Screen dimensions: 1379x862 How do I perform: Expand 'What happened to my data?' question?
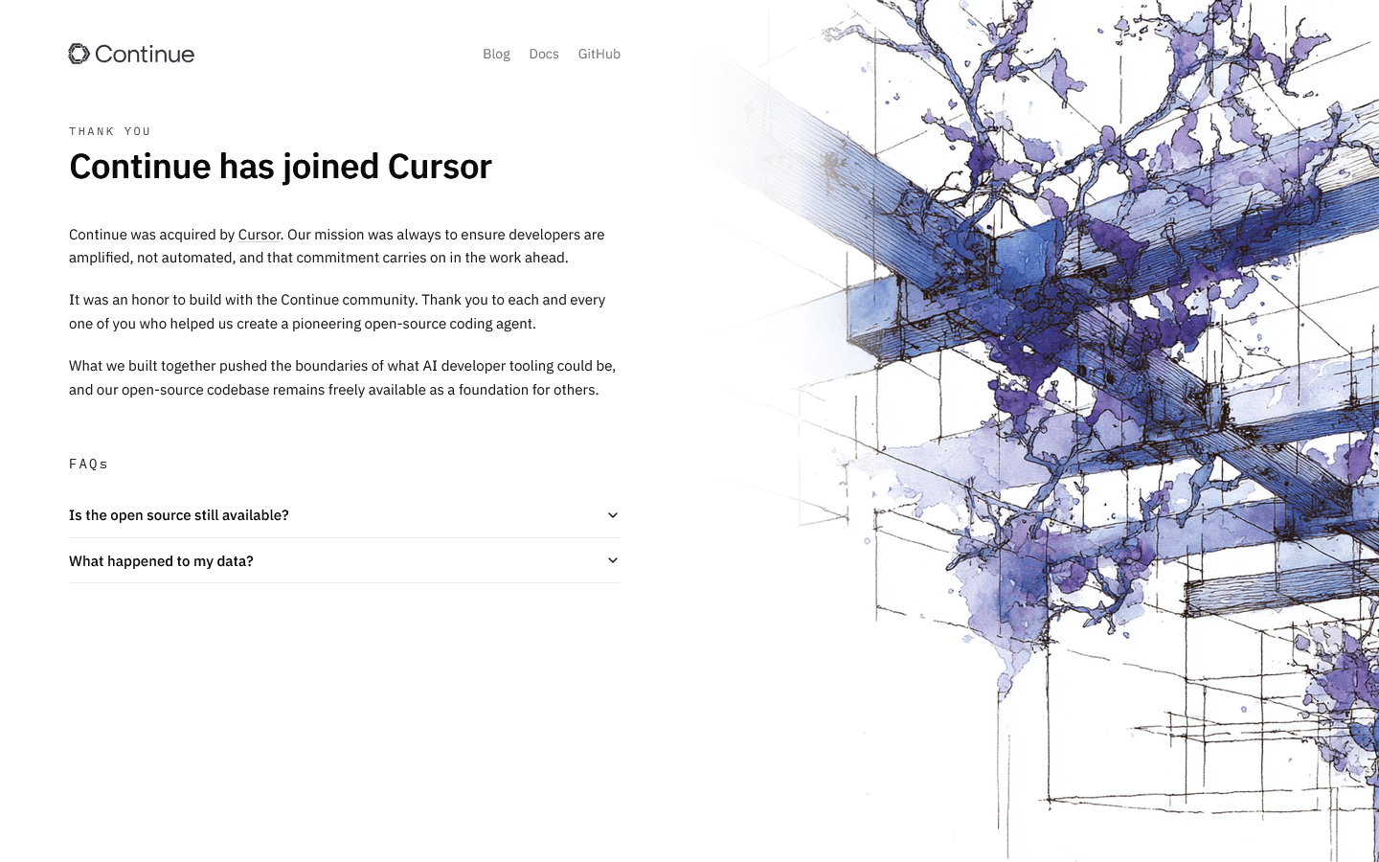pyautogui.click(x=345, y=561)
